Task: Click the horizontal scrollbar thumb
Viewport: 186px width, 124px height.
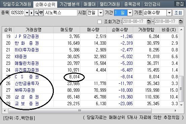Action: (x=80, y=111)
